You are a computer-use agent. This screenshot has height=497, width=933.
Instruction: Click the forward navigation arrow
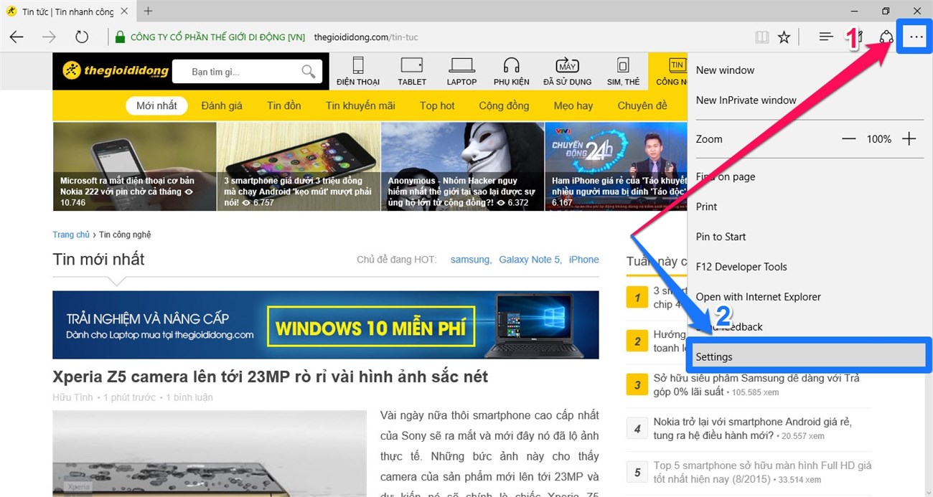pos(49,37)
